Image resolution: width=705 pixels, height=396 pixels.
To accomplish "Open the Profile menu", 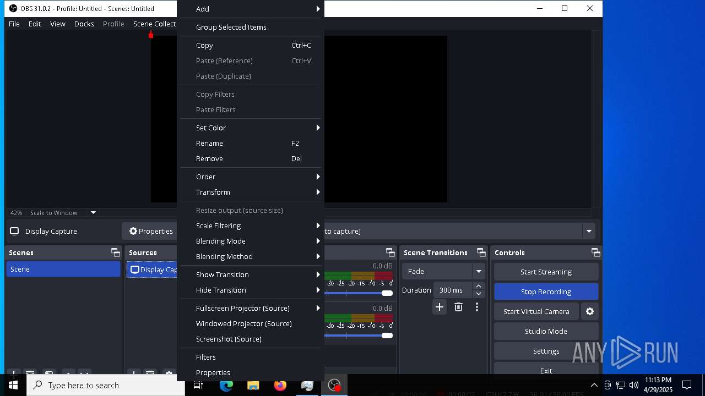I will (113, 24).
